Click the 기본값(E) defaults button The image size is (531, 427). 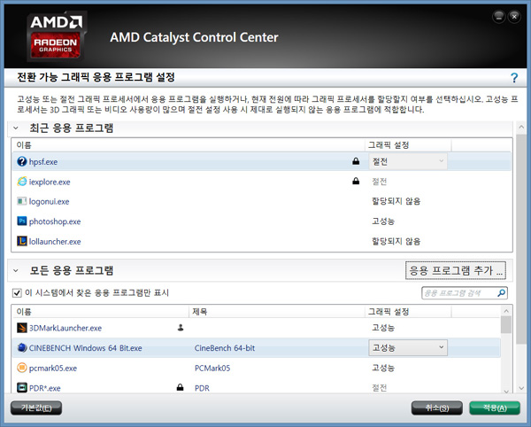click(36, 408)
